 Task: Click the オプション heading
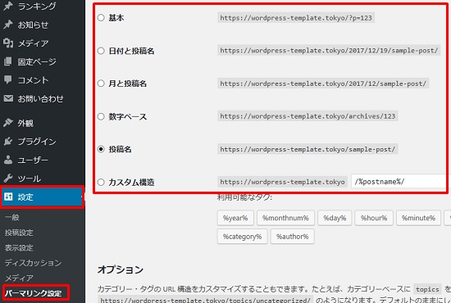(121, 269)
